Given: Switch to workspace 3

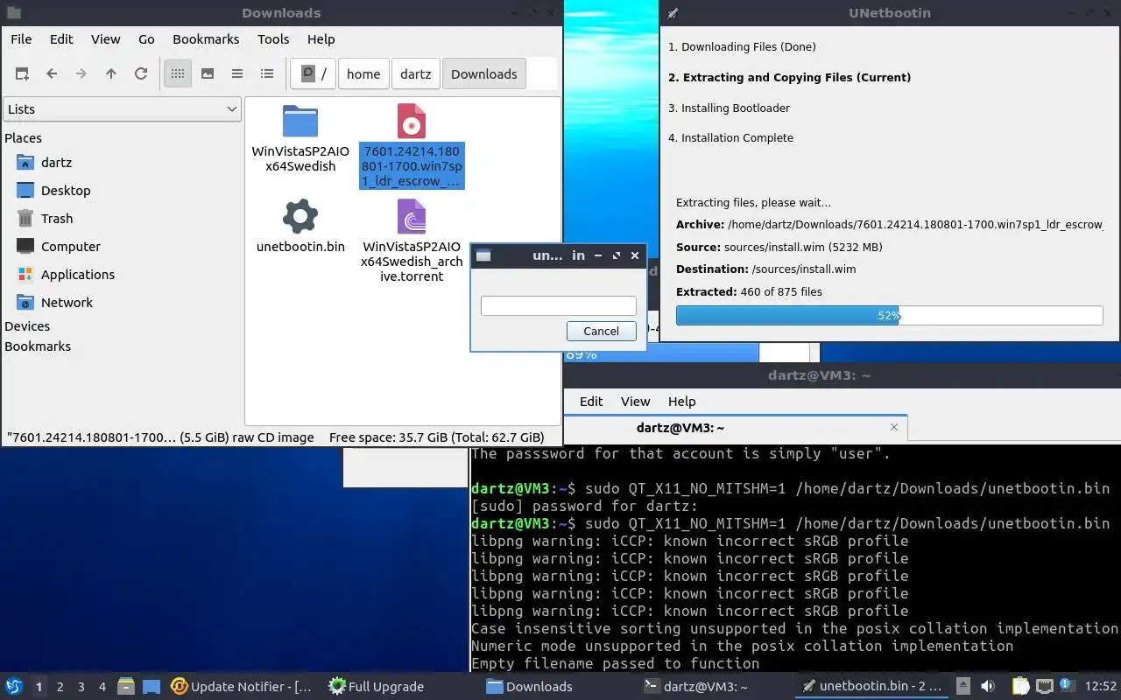Looking at the screenshot, I should point(81,687).
